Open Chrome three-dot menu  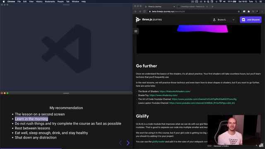click(262, 12)
